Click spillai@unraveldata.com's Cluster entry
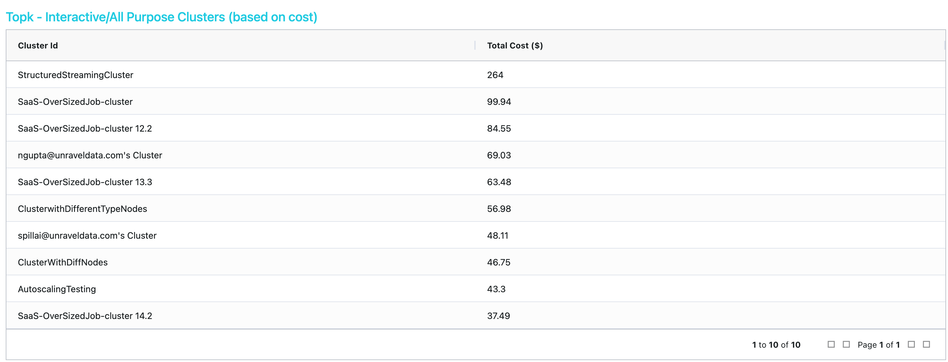The image size is (948, 362). pos(87,235)
